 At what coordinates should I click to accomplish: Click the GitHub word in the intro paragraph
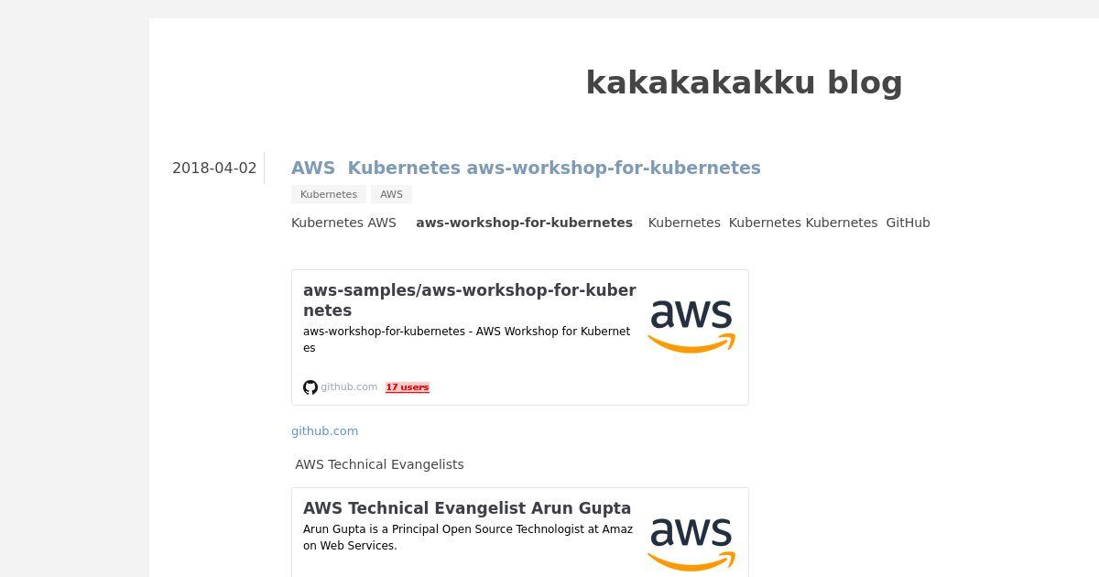[x=908, y=223]
